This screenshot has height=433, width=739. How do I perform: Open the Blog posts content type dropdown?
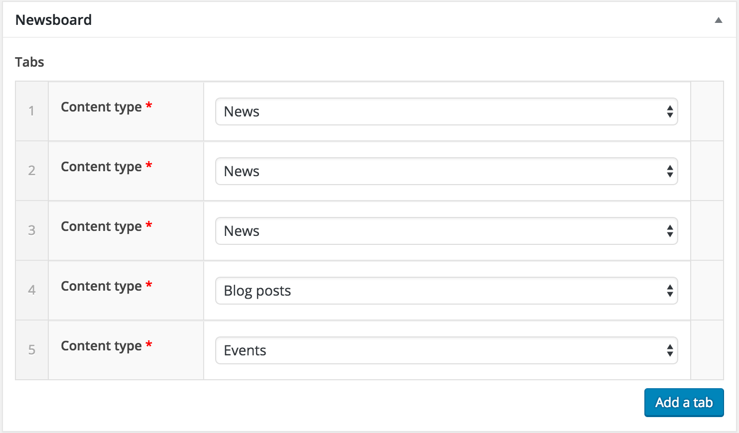tap(446, 291)
